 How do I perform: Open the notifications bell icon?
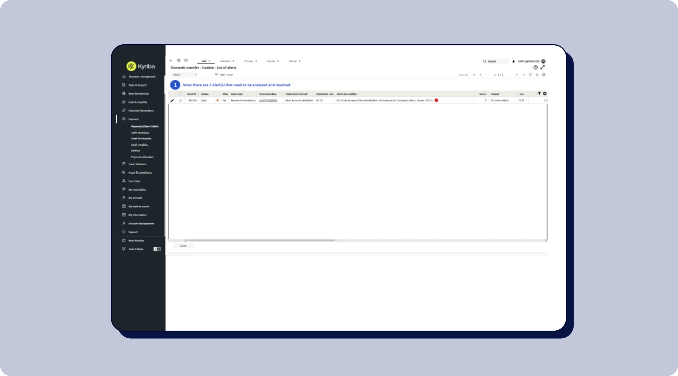[513, 61]
